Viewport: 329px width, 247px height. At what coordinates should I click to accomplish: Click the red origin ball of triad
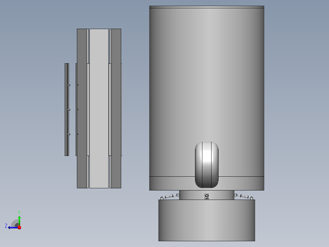(x=20, y=227)
